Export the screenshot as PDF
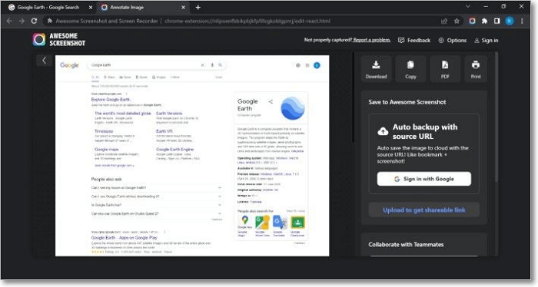 pyautogui.click(x=445, y=69)
